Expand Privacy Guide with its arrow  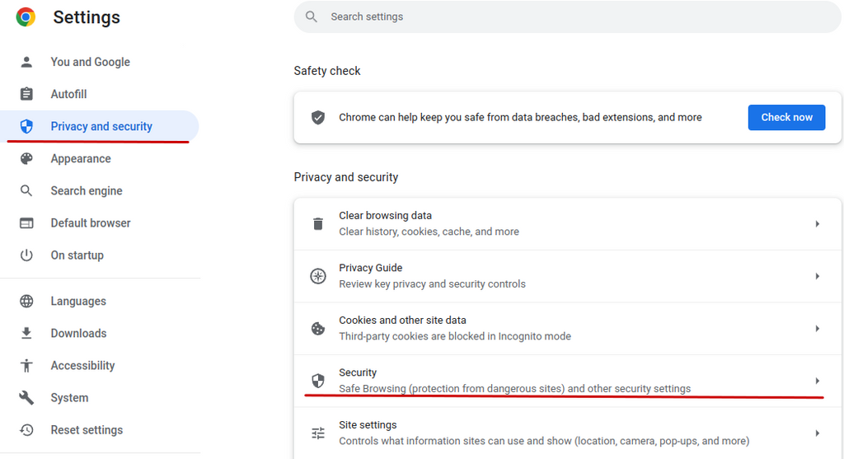[x=817, y=276]
